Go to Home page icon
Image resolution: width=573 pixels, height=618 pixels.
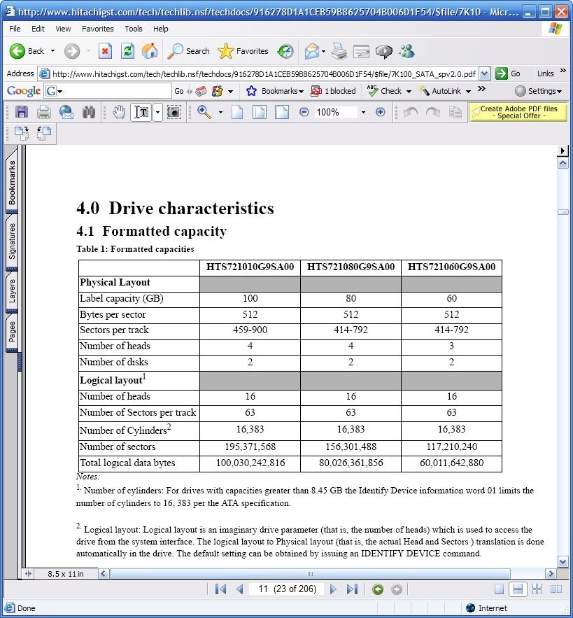pyautogui.click(x=150, y=51)
